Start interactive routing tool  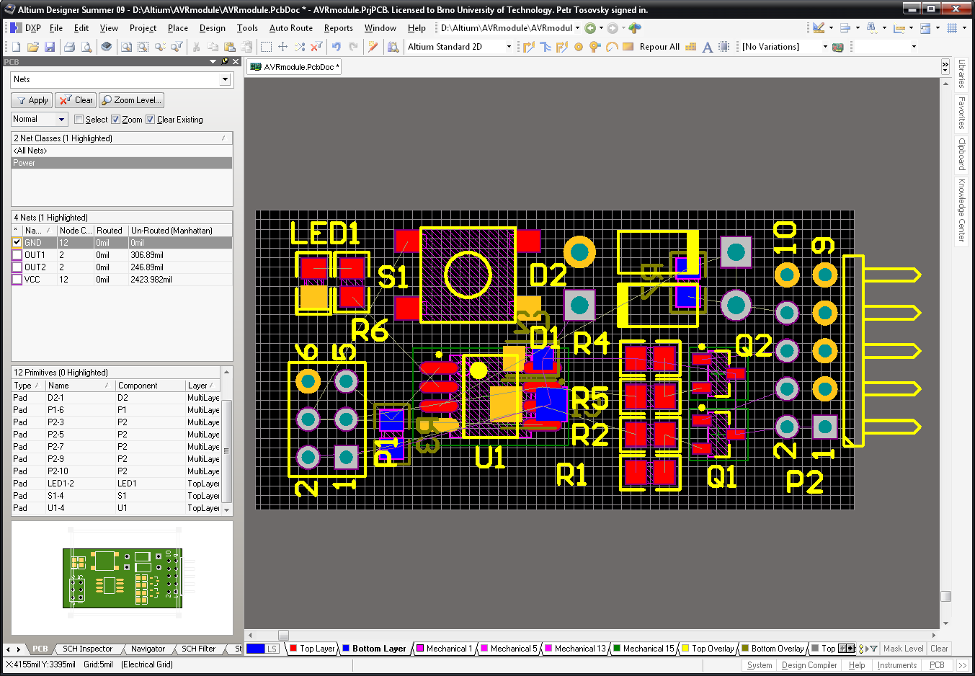click(x=529, y=47)
